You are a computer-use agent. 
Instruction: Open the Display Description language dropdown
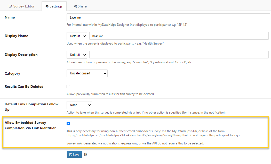pyautogui.click(x=77, y=55)
